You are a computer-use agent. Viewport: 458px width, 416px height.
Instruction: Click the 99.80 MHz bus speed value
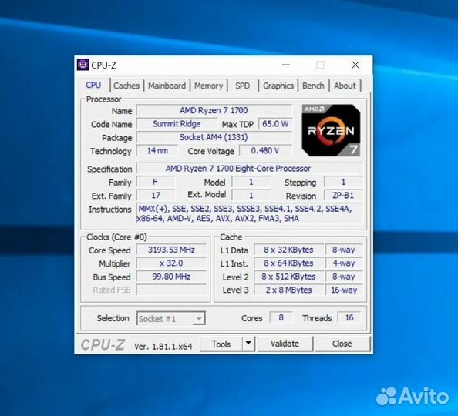[x=171, y=277]
